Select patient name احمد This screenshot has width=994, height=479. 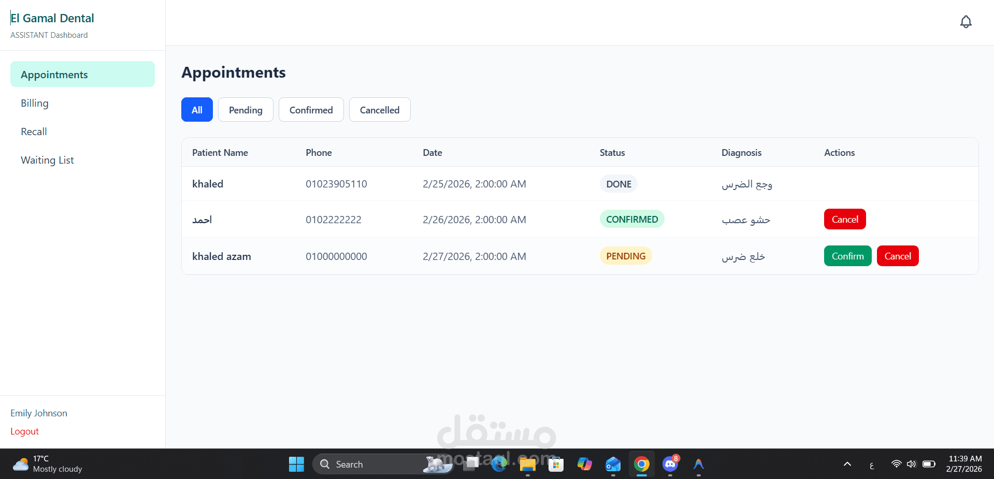point(202,220)
